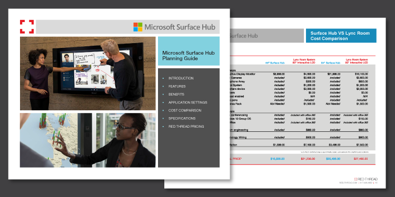Image resolution: width=395 pixels, height=197 pixels.
Task: Click the $27,480.00 total price
Action: [x=361, y=159]
